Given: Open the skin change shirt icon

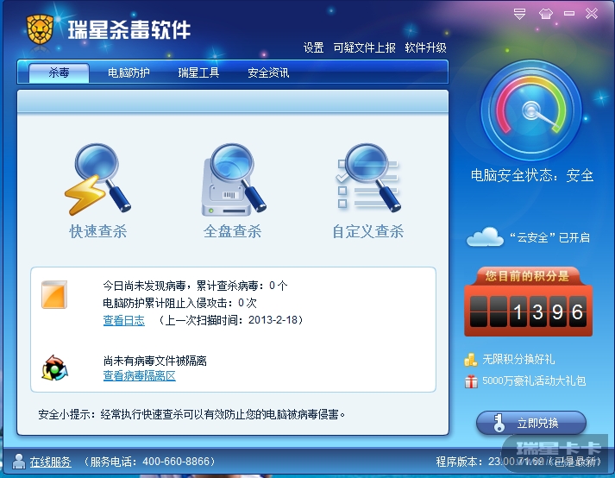Looking at the screenshot, I should click(x=546, y=14).
